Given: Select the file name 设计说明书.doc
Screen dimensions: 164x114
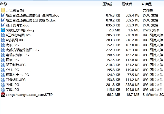Looking at the screenshot, I should [17, 25].
